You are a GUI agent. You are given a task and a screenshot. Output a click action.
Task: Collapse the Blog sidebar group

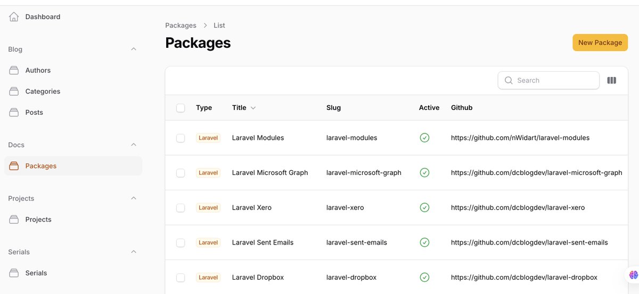(134, 49)
